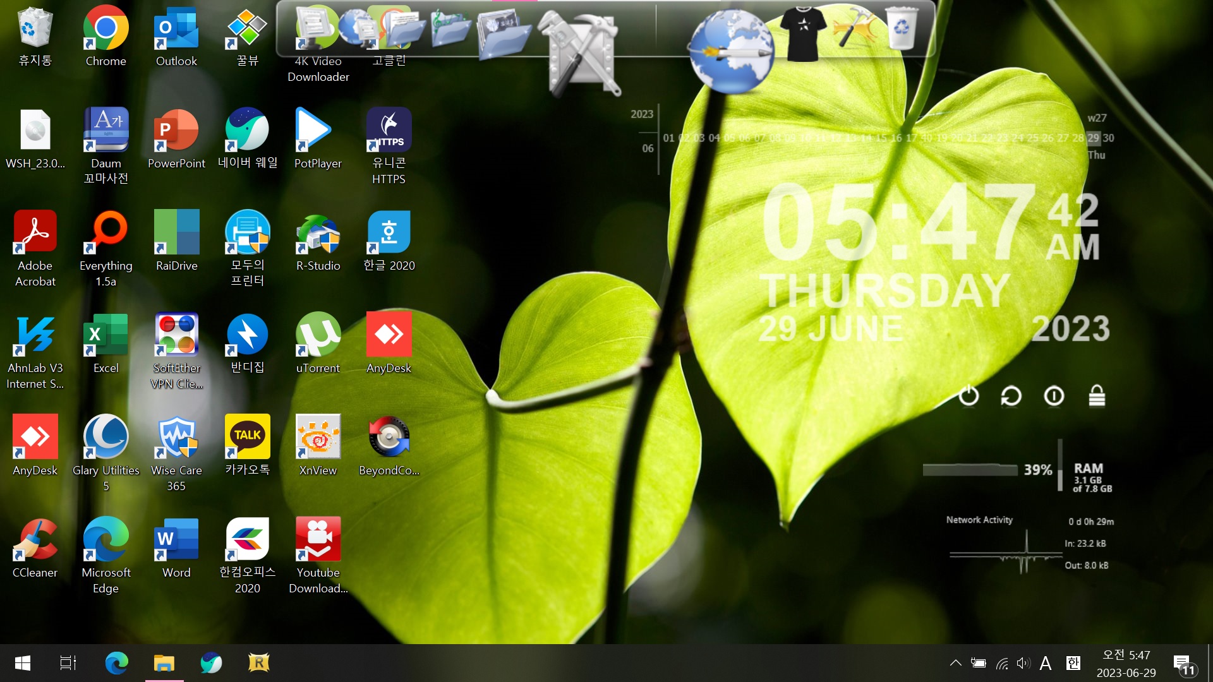Click the speaker volume tray icon
Image resolution: width=1213 pixels, height=682 pixels.
[x=1023, y=663]
